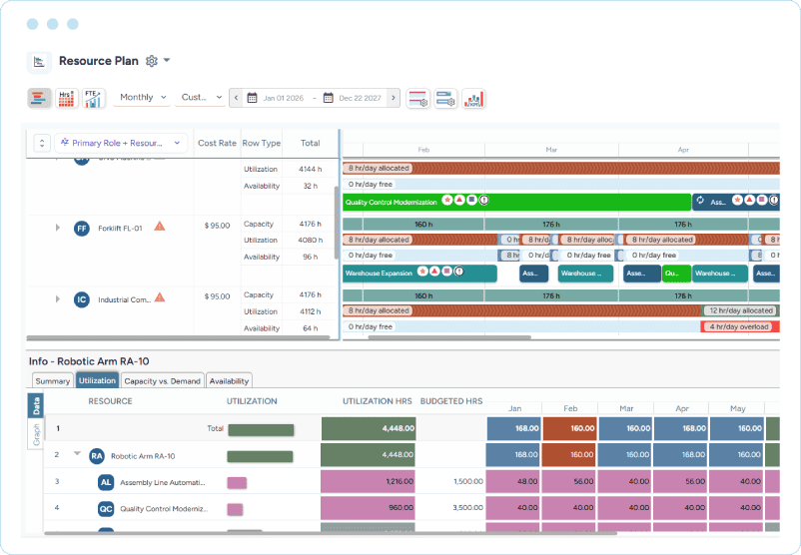Click the Resource Plan chart icon
Screen dimensions: 801x555
(x=39, y=62)
